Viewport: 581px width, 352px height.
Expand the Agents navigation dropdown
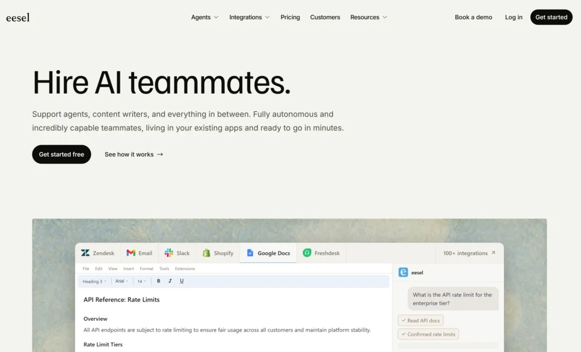point(205,18)
